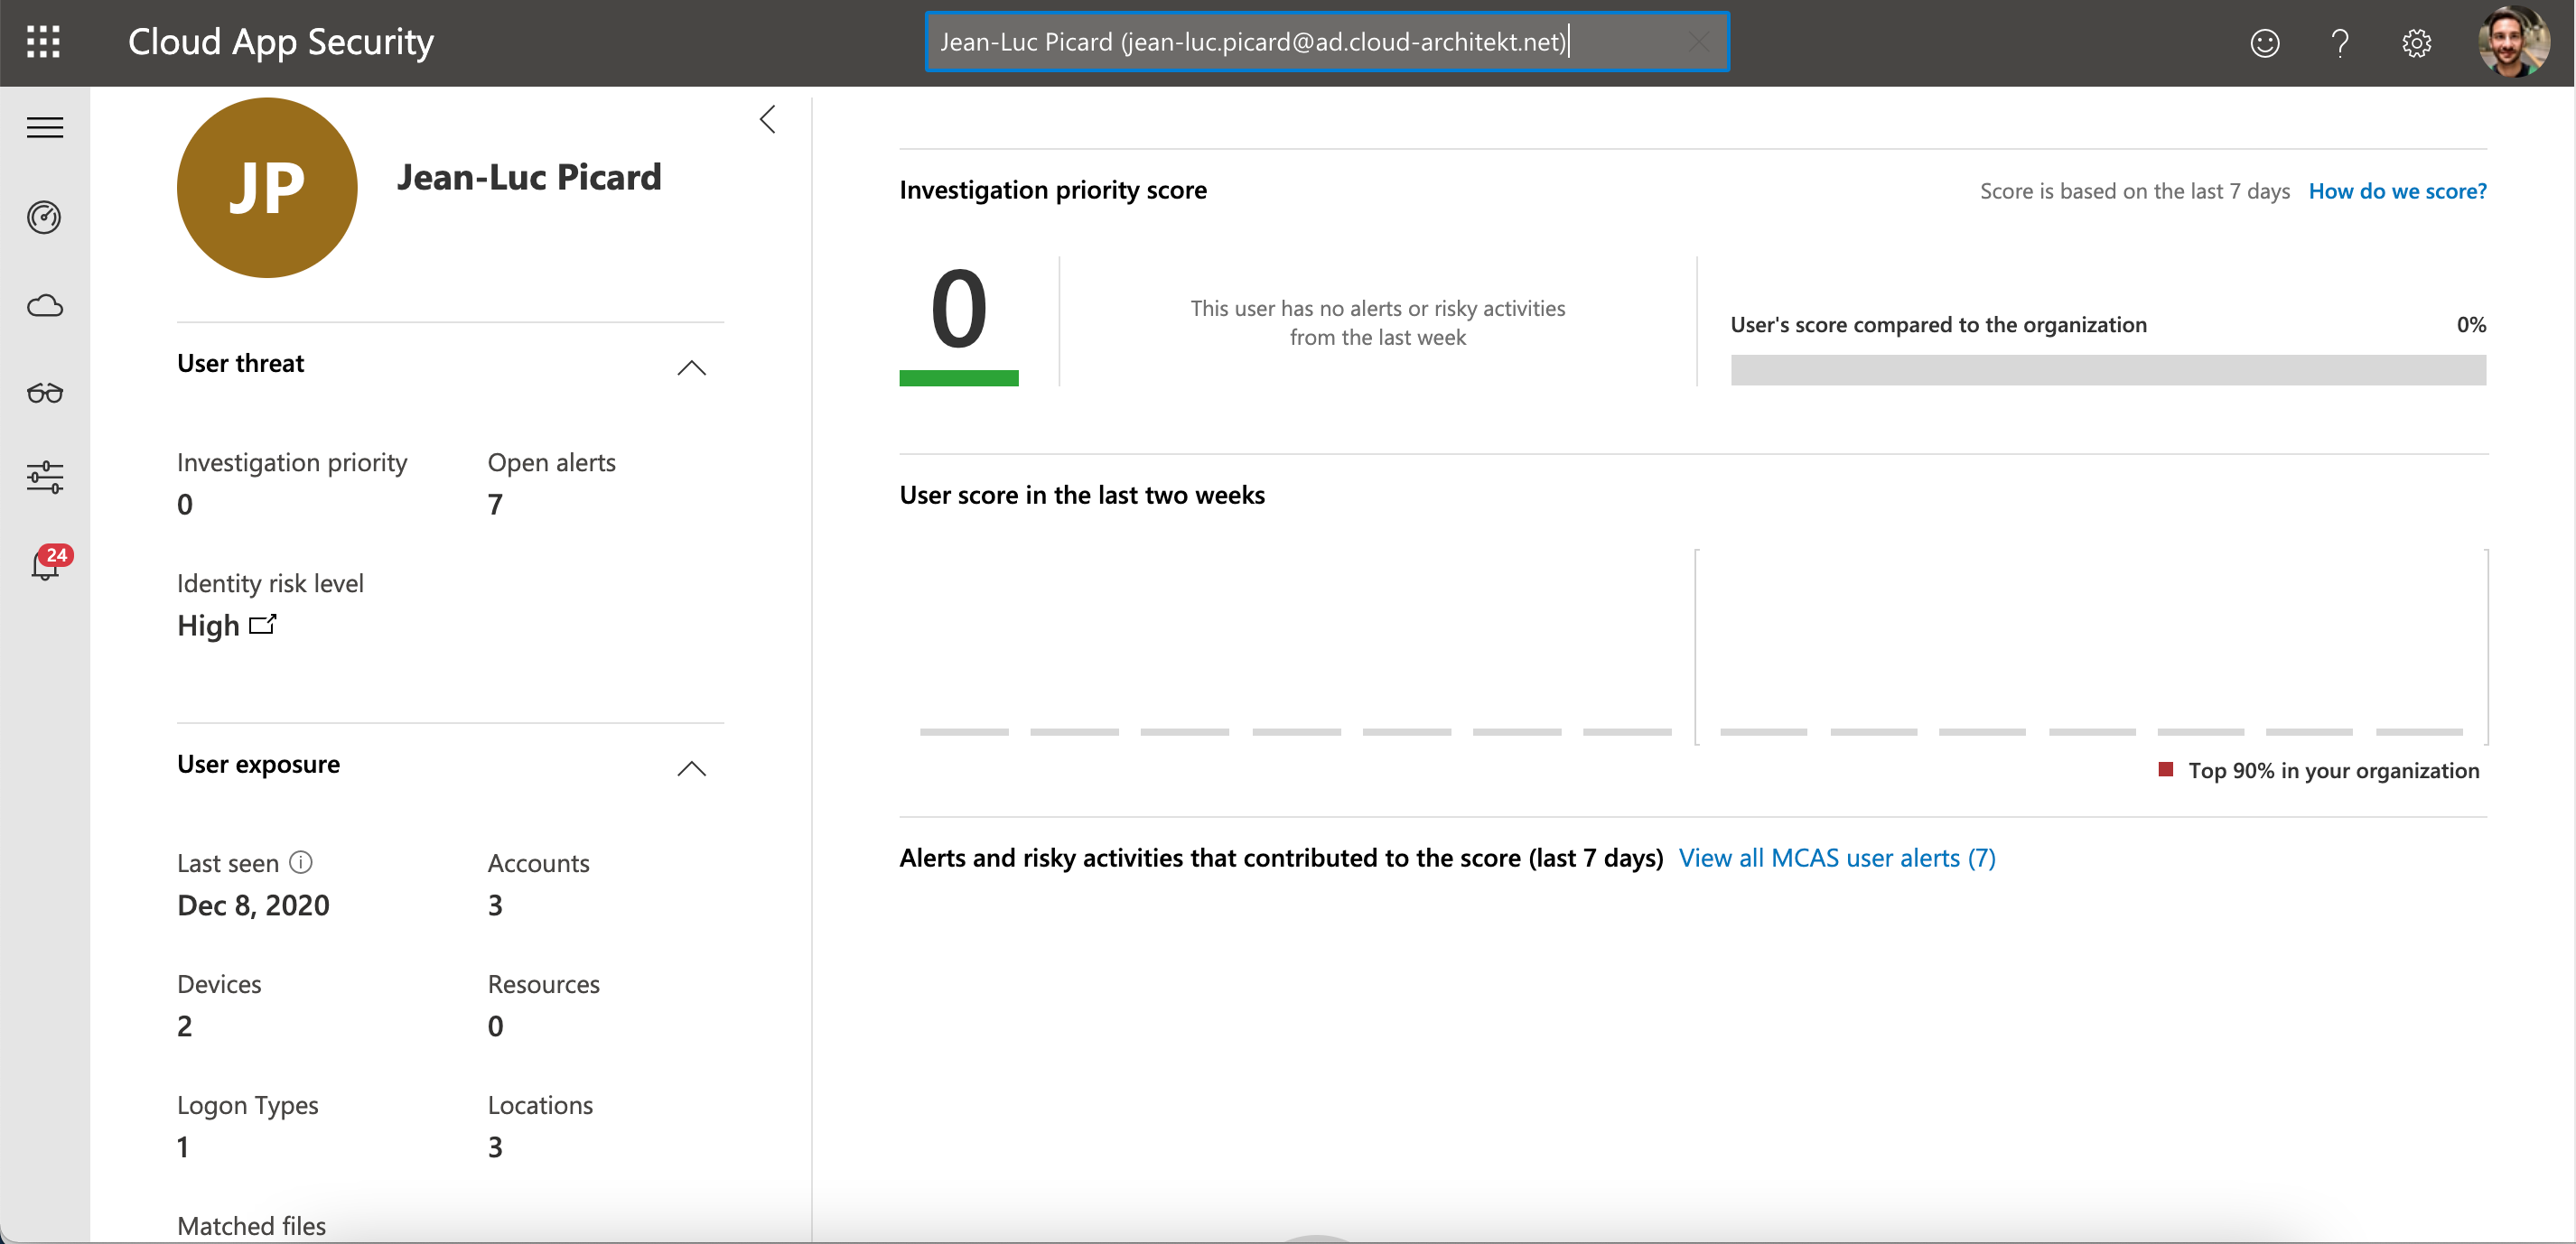The height and width of the screenshot is (1244, 2576).
Task: Collapse the User threat section
Action: pyautogui.click(x=691, y=368)
